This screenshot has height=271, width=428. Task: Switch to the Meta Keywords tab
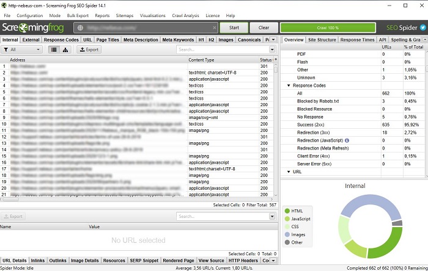click(x=178, y=40)
